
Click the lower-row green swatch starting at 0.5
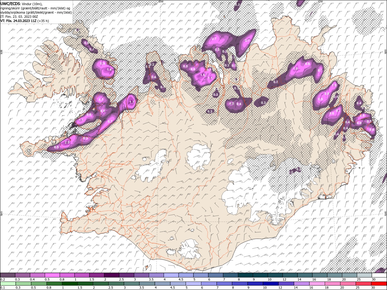(39, 283)
